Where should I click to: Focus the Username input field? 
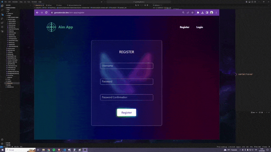pyautogui.click(x=126, y=66)
